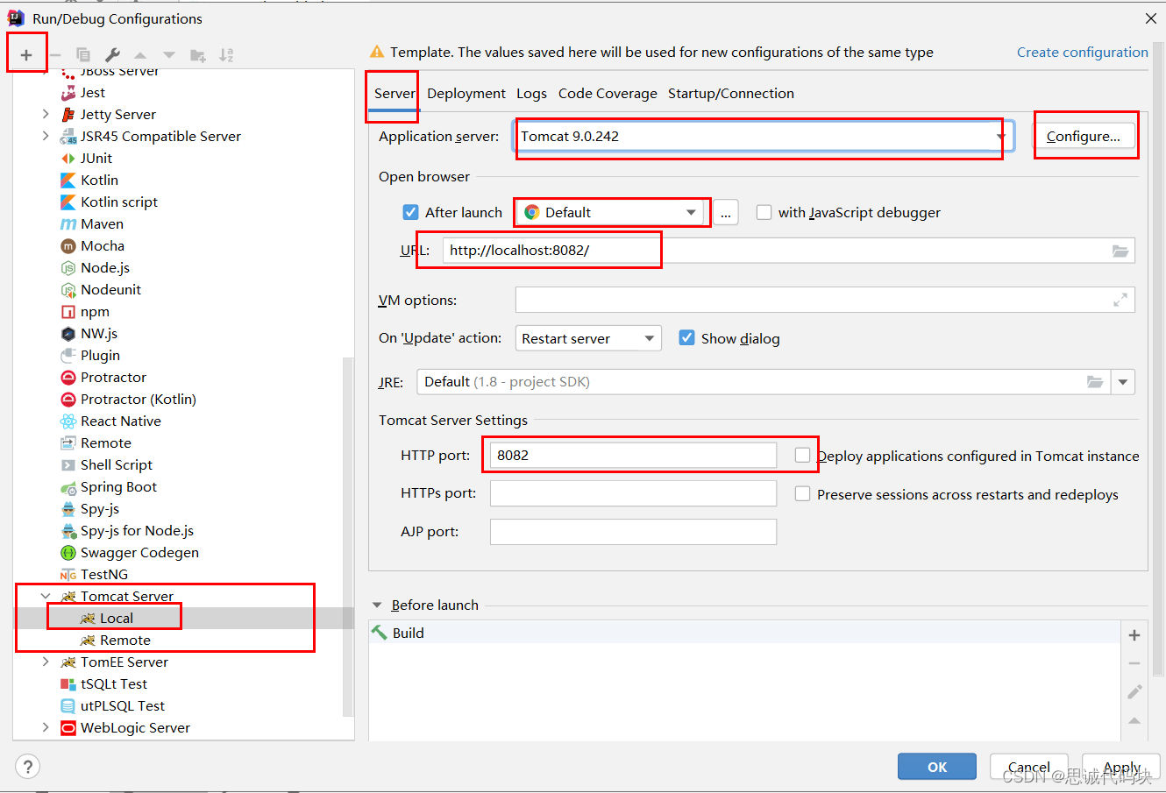Create new folder icon in toolbar
The width and height of the screenshot is (1166, 793).
[x=198, y=55]
